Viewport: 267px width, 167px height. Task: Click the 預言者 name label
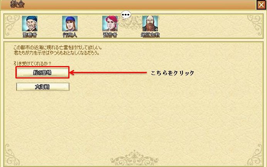(x=110, y=35)
